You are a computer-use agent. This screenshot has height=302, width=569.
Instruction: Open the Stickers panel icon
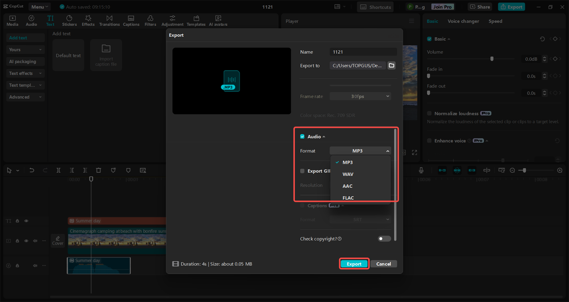[69, 20]
